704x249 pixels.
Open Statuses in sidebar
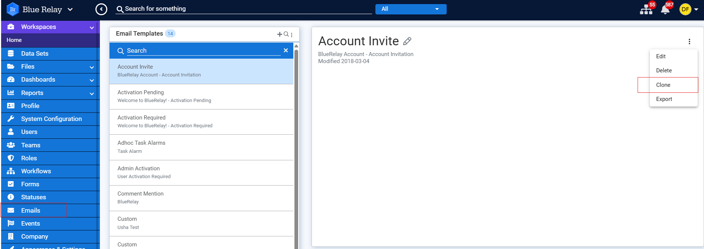tap(33, 197)
